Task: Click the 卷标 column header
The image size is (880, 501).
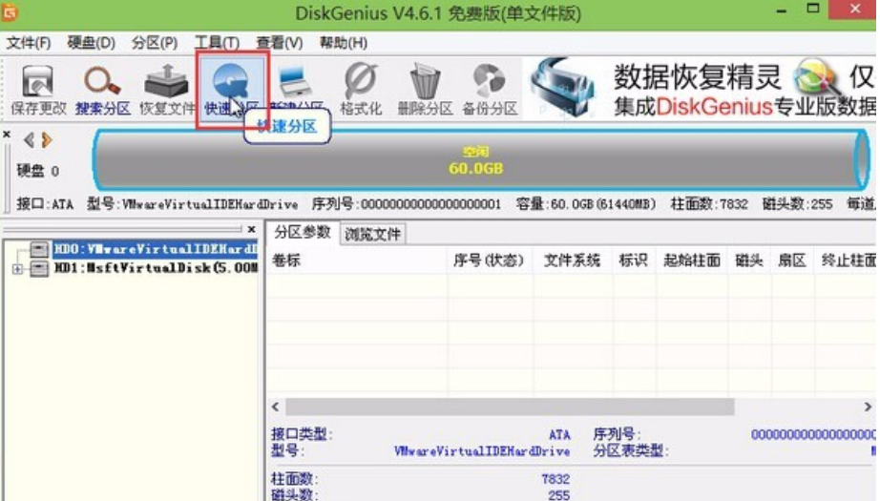Action: click(358, 261)
